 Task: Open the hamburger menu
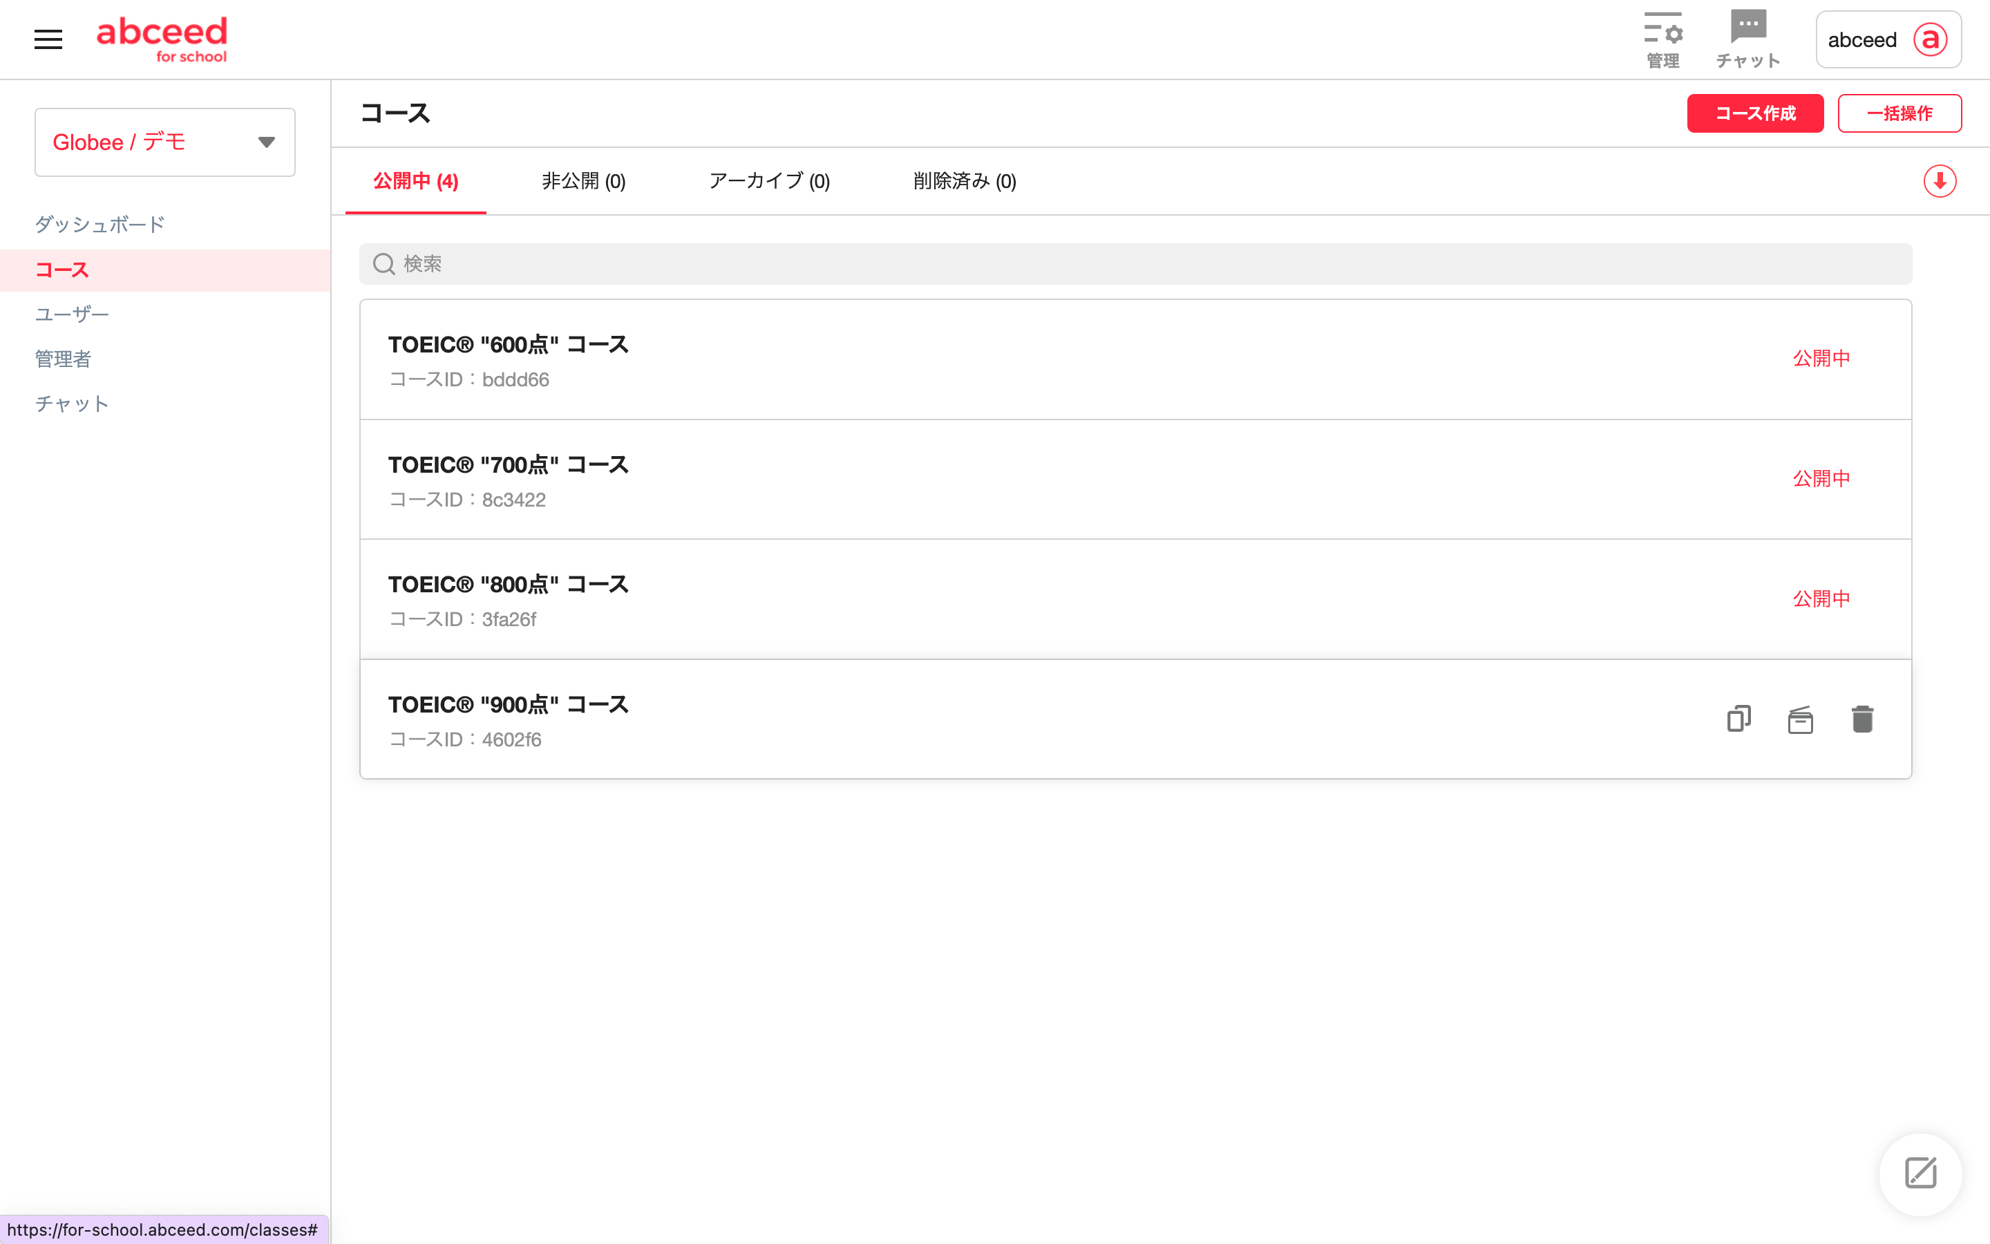[48, 39]
